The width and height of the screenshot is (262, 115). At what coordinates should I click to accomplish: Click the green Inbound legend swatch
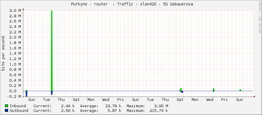[7, 106]
